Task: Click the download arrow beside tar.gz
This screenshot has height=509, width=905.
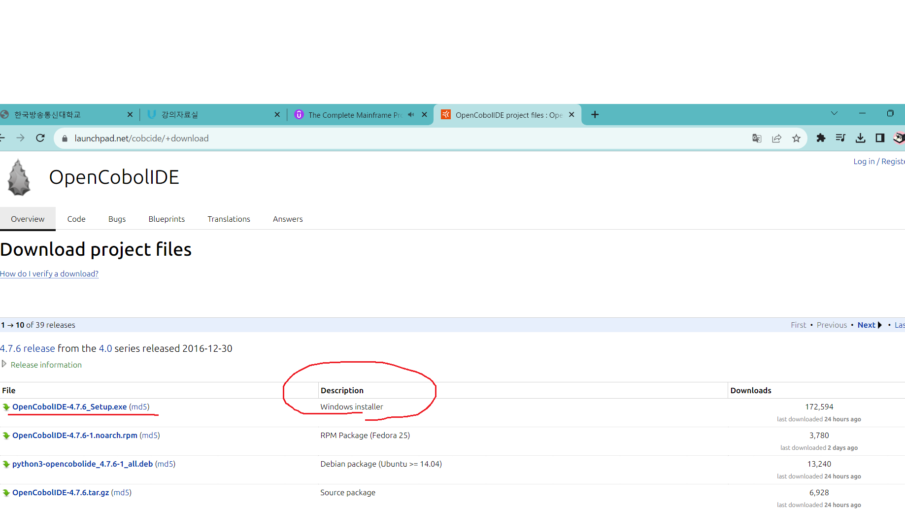Action: tap(6, 493)
